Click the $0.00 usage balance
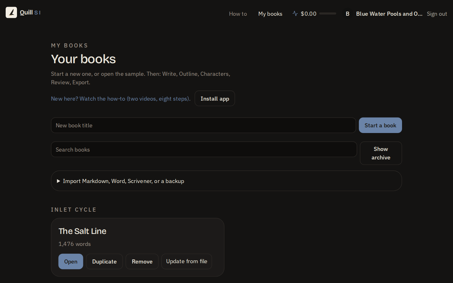Image resolution: width=453 pixels, height=283 pixels. point(309,14)
